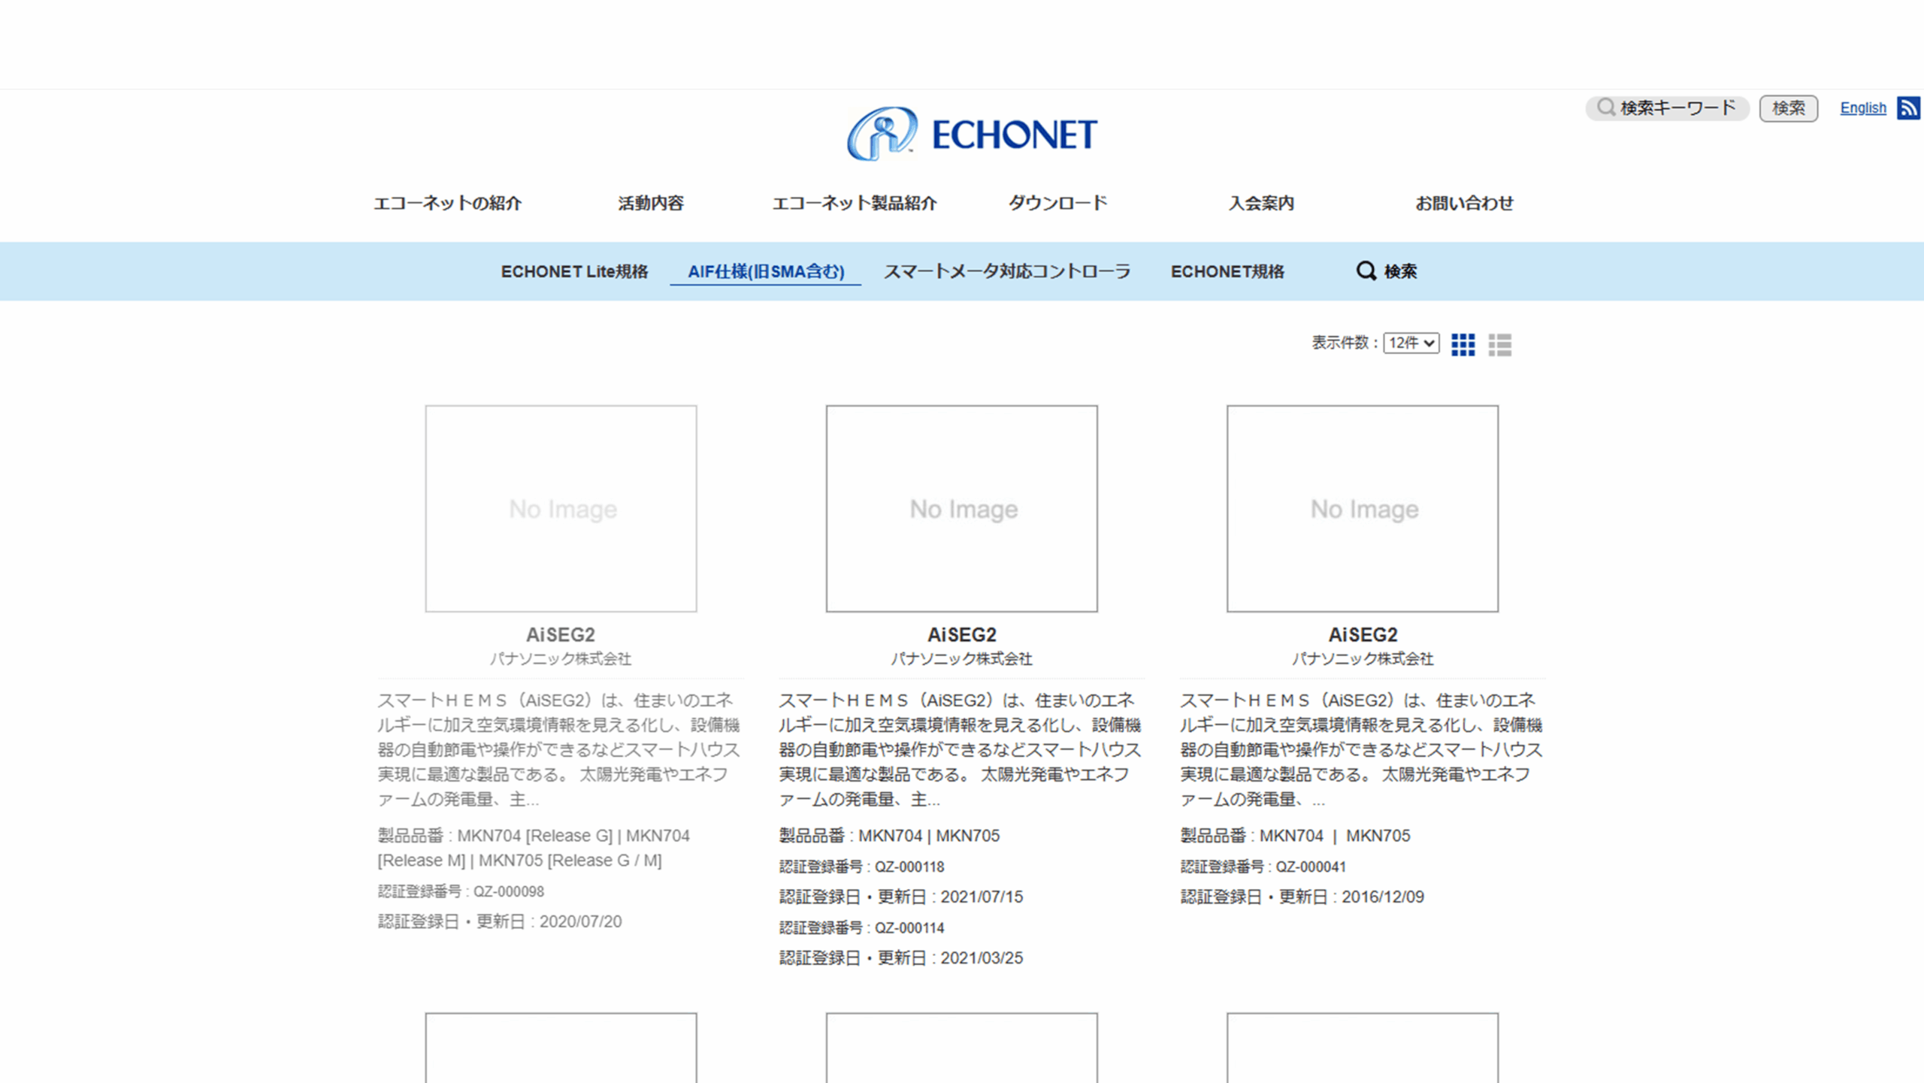Click the ECHONET logo
Screen dimensions: 1924x1083
pos(972,134)
